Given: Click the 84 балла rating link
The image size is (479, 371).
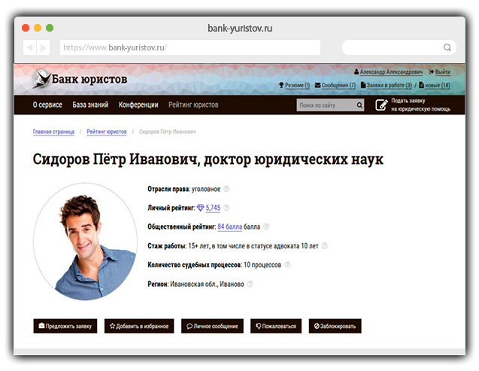Looking at the screenshot, I should [230, 227].
